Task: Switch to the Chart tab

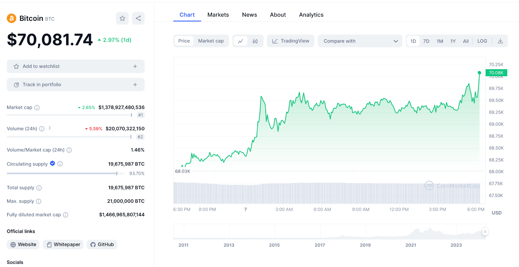Action: (x=187, y=15)
